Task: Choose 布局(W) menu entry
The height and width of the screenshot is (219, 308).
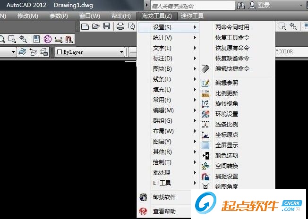Action: [x=168, y=131]
